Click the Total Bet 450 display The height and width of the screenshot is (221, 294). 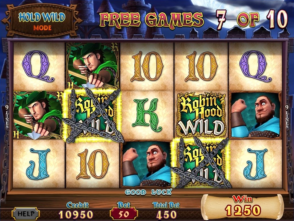tap(166, 211)
